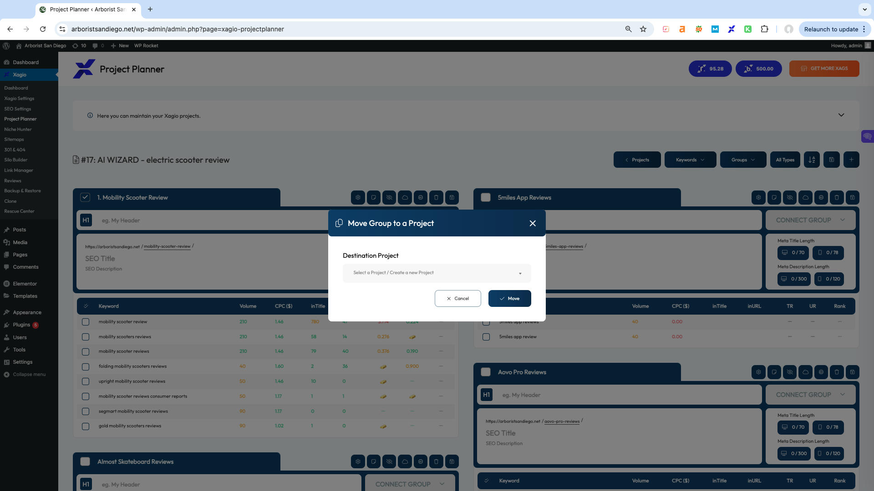The width and height of the screenshot is (874, 491).
Task: Check the Almost Skateboard Reviews group checkbox
Action: 85,461
